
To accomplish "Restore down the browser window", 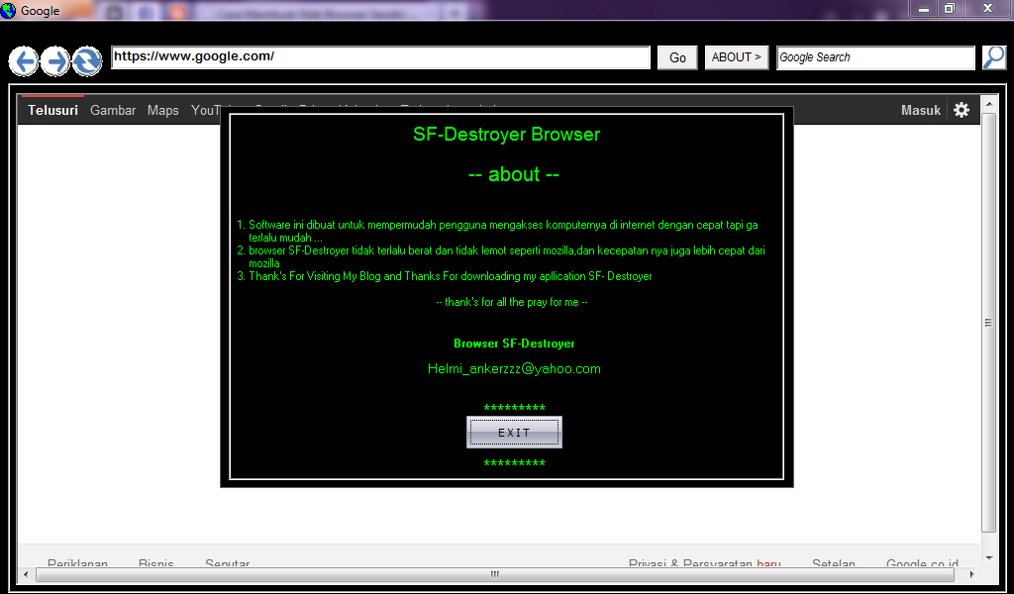I will click(950, 8).
